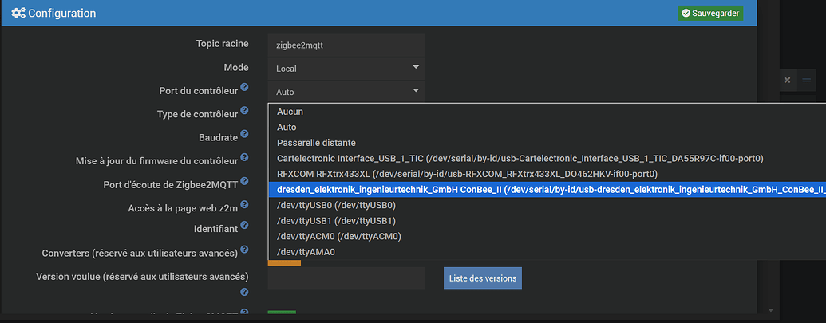Click the Baudrate help icon
Screen dimensions: 826x323
click(x=244, y=134)
